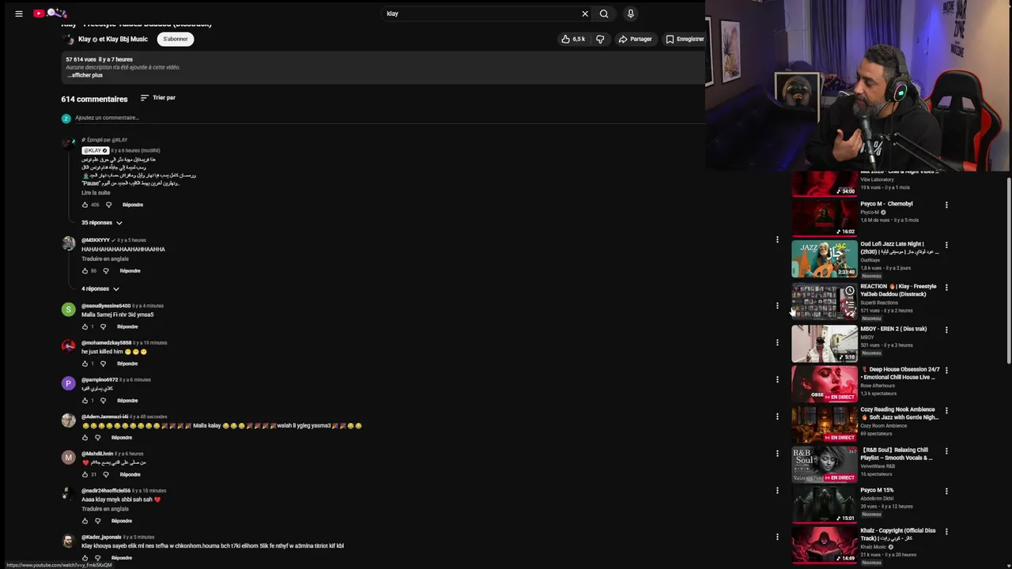Open options menu for Deep House Obsession stream
The width and height of the screenshot is (1012, 569).
point(946,370)
